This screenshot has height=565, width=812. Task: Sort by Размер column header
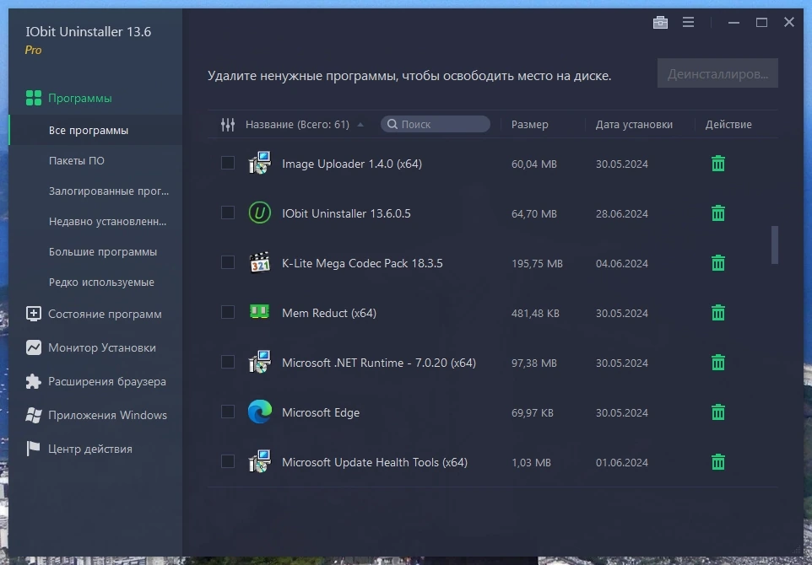pos(530,125)
